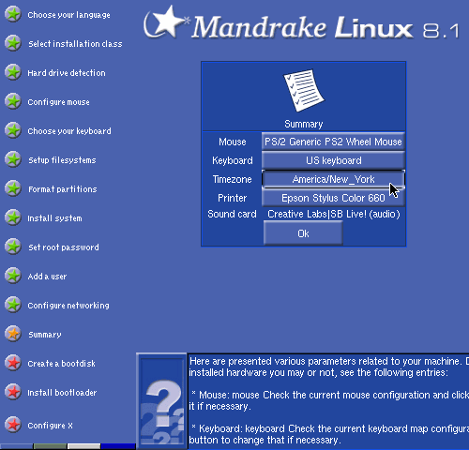The image size is (469, 450).
Task: Go to Setup filesystems step
Action: pyautogui.click(x=62, y=160)
